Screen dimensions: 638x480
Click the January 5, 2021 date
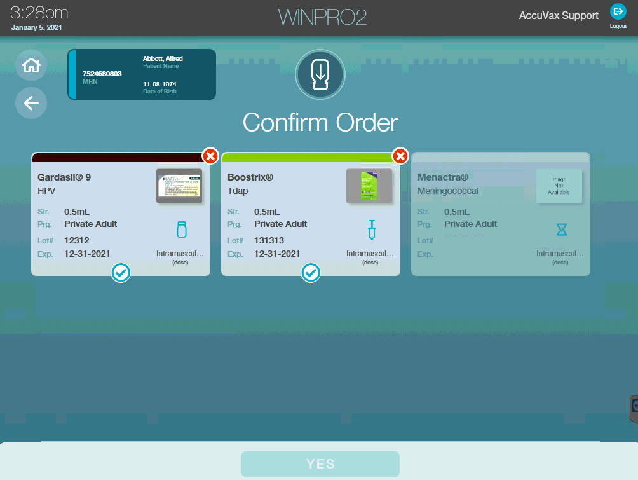pyautogui.click(x=37, y=27)
